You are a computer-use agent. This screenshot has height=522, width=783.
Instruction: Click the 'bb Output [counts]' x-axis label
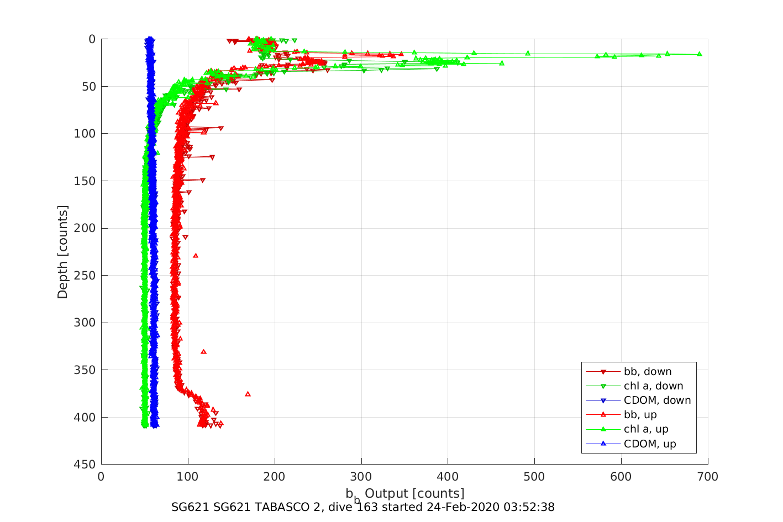(405, 494)
